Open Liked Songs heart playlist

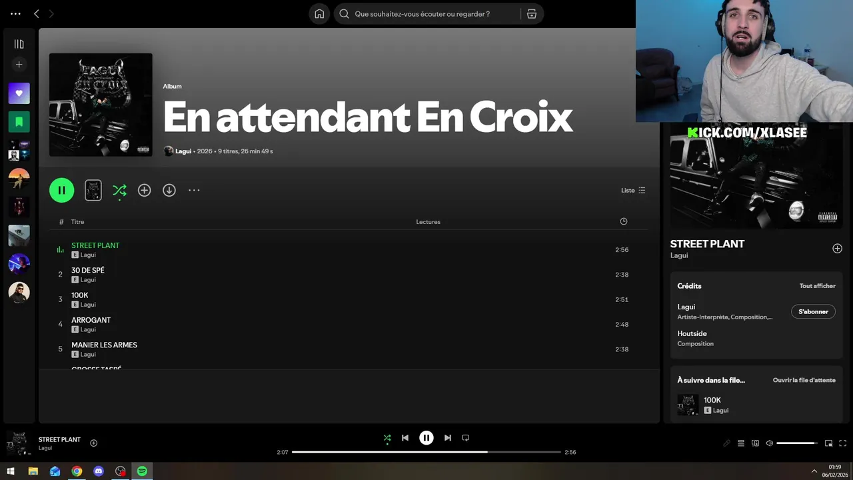[19, 93]
